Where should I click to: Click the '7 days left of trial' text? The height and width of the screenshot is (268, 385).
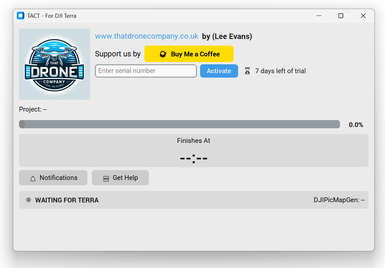click(281, 71)
